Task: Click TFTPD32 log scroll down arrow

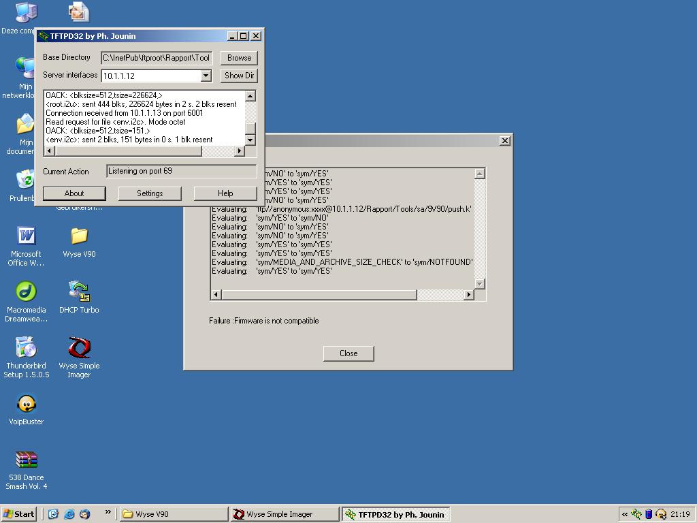Action: tap(250, 140)
